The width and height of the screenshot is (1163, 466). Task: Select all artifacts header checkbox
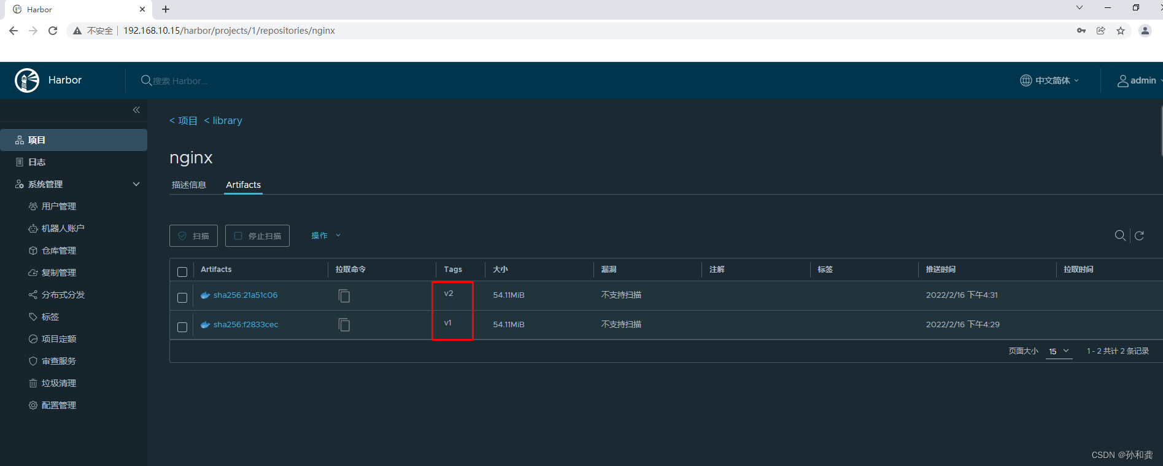(182, 272)
